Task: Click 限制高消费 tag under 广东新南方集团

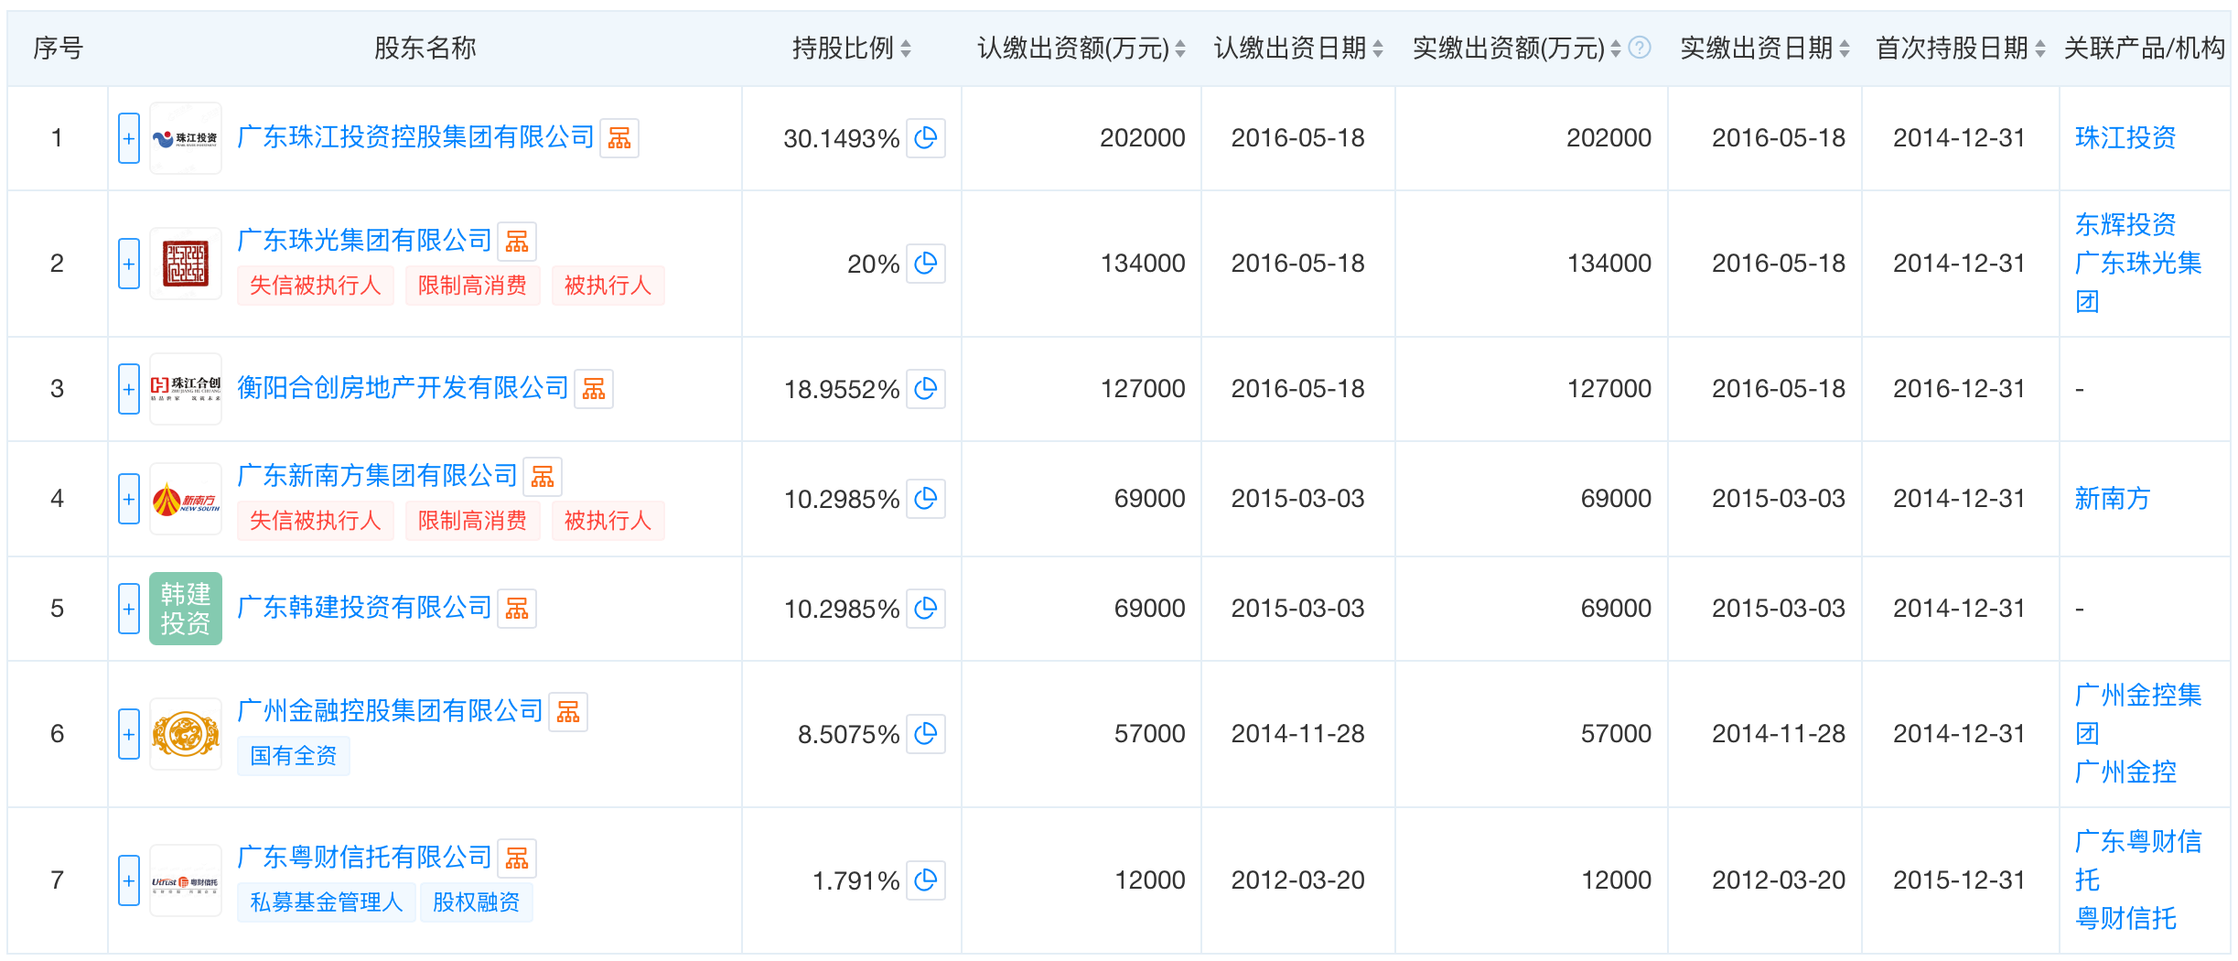Action: pos(472,521)
